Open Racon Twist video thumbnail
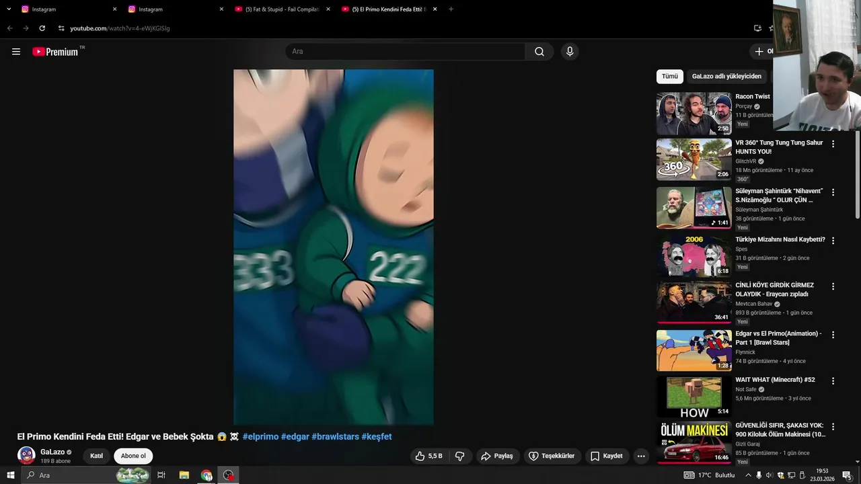 [x=694, y=113]
